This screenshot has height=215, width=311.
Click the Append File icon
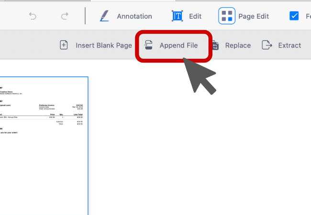[148, 45]
